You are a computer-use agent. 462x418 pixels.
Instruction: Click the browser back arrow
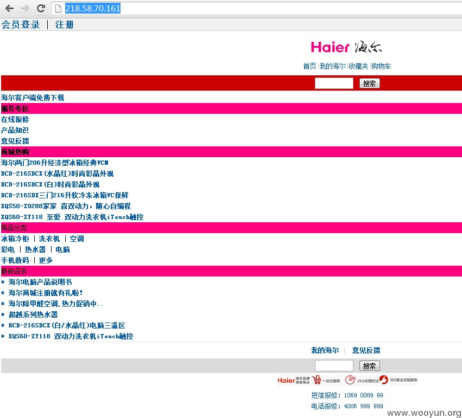pos(9,8)
